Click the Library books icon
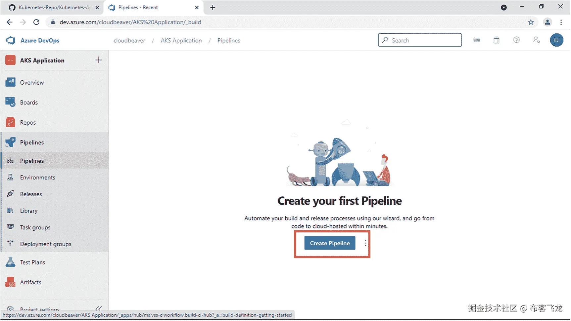 point(11,211)
